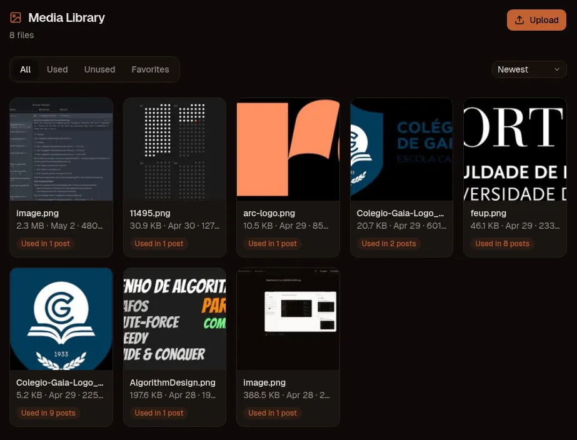Screen dimensions: 577x440
Task: Click the Upload button
Action: click(536, 20)
